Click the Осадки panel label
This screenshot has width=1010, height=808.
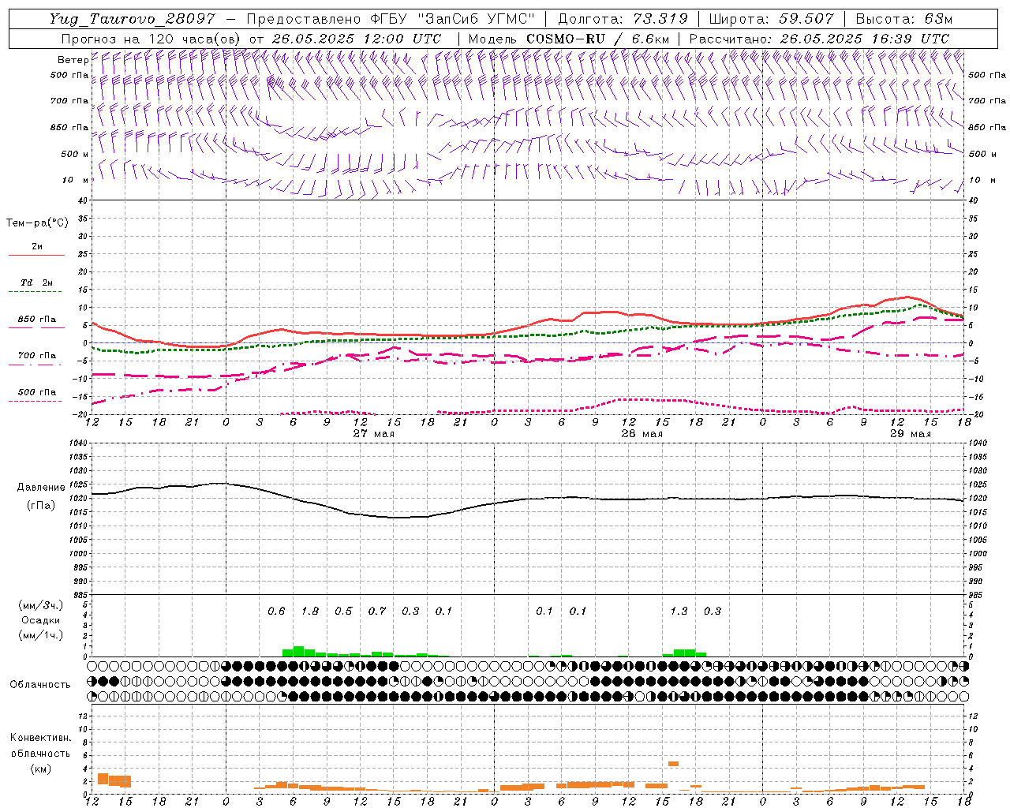coord(41,620)
